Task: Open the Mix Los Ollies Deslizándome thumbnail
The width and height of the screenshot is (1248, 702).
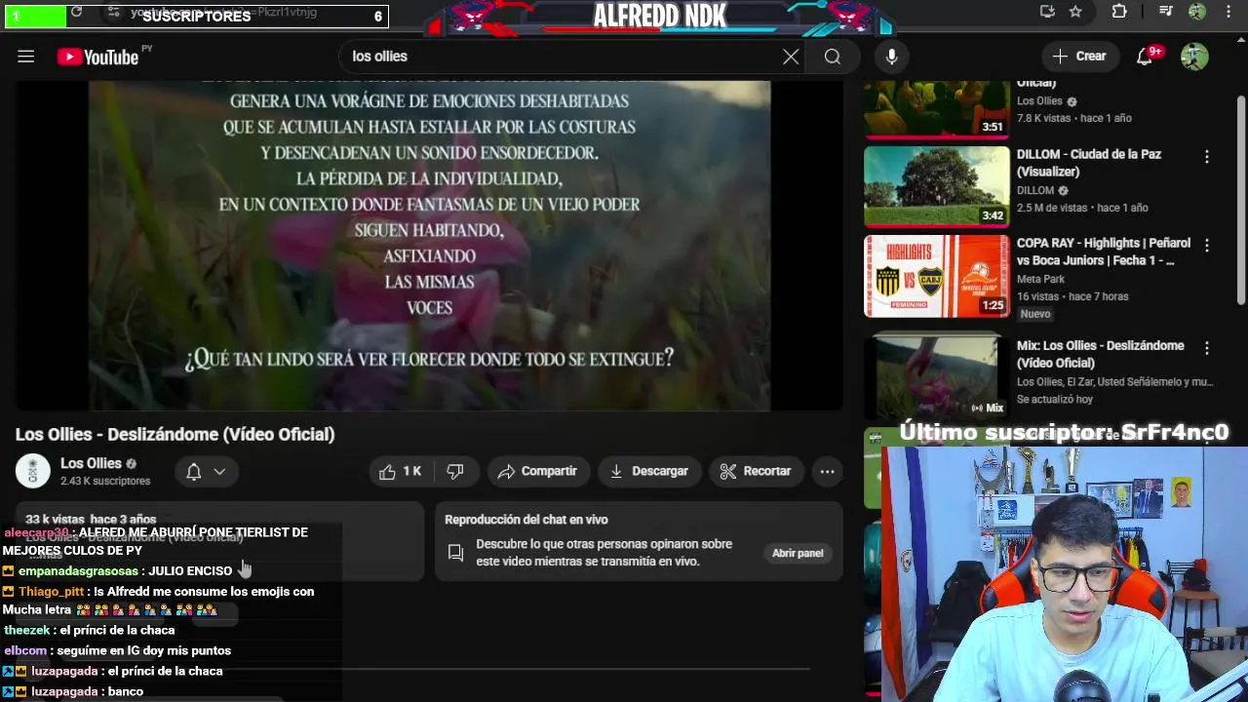Action: pyautogui.click(x=937, y=376)
